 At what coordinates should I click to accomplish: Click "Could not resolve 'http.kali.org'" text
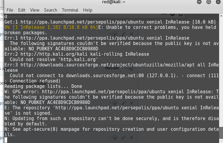(54, 60)
